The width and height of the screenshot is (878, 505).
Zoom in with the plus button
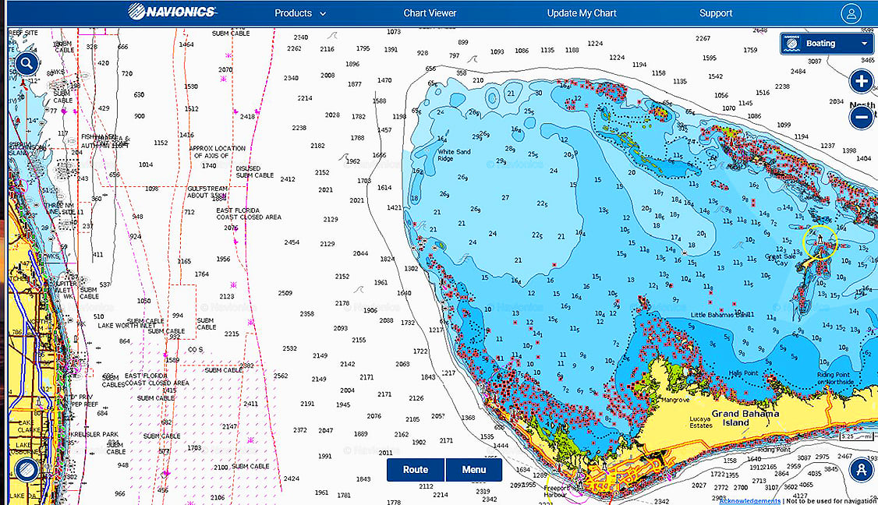(x=862, y=81)
